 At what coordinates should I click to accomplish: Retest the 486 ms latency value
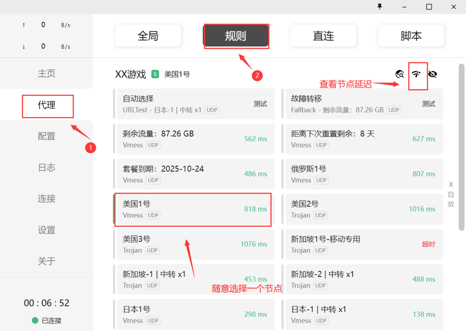256,174
